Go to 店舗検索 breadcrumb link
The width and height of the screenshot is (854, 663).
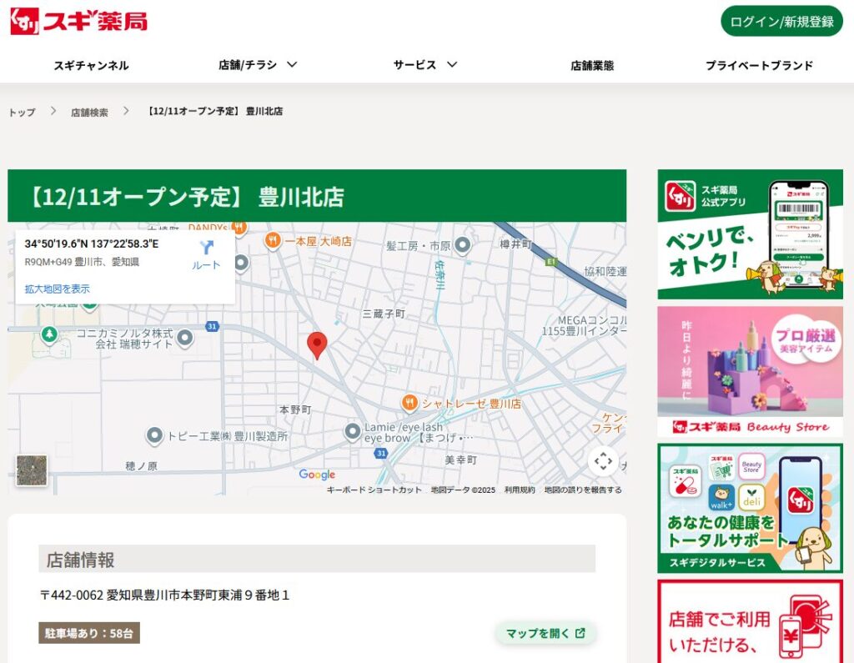pyautogui.click(x=89, y=112)
